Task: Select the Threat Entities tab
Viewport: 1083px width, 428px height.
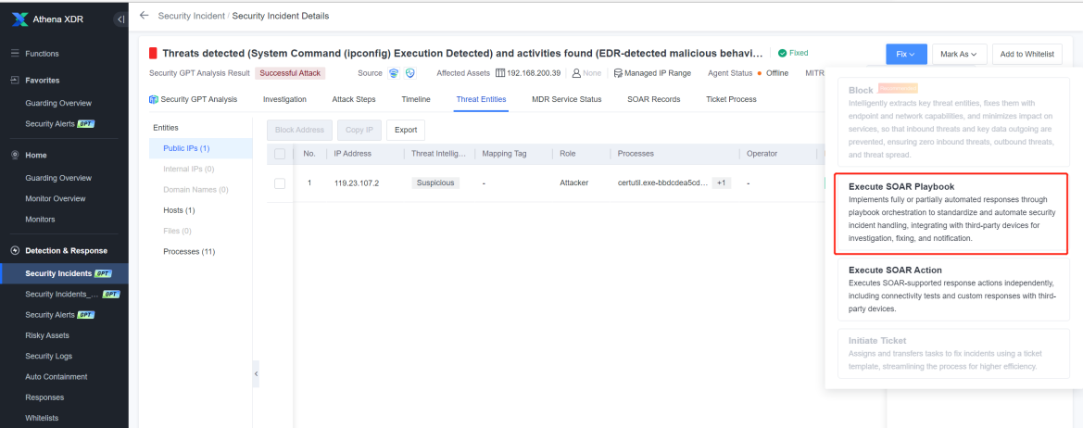Action: click(x=481, y=99)
